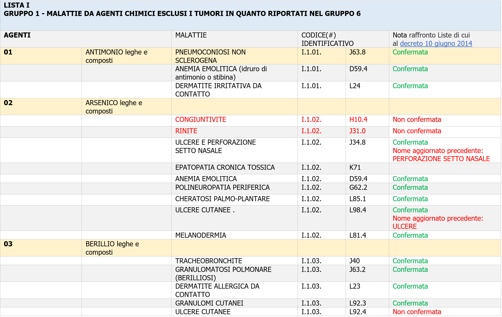Click the MALATTIE column header

pos(191,35)
